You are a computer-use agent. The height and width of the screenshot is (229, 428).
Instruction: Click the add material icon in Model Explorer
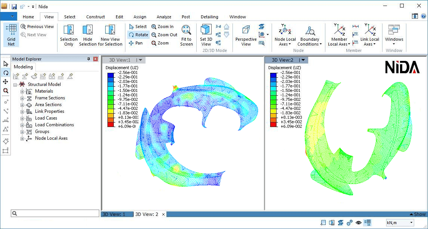click(x=16, y=76)
